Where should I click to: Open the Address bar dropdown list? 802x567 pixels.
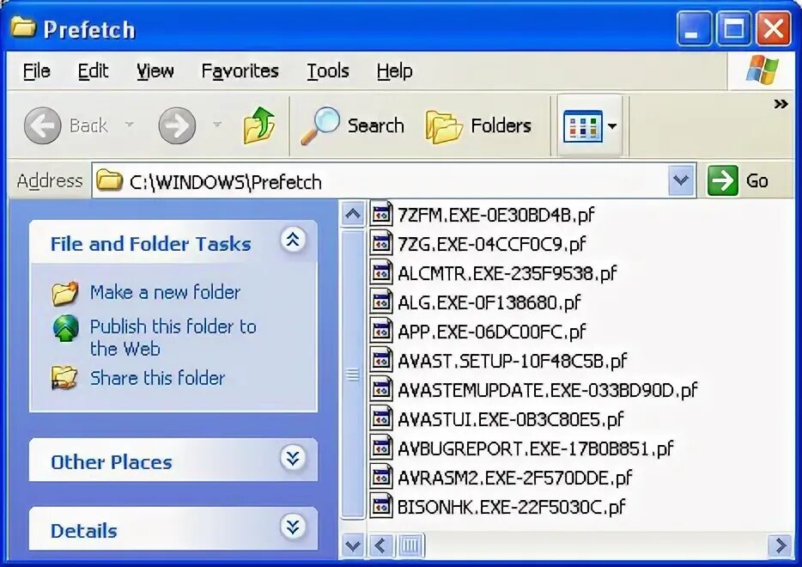[x=681, y=180]
